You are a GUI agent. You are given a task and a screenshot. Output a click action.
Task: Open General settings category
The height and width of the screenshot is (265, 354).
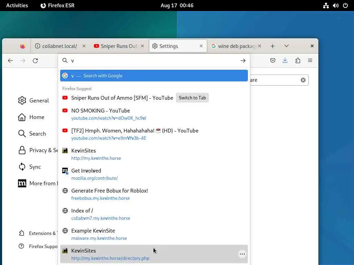(34, 100)
